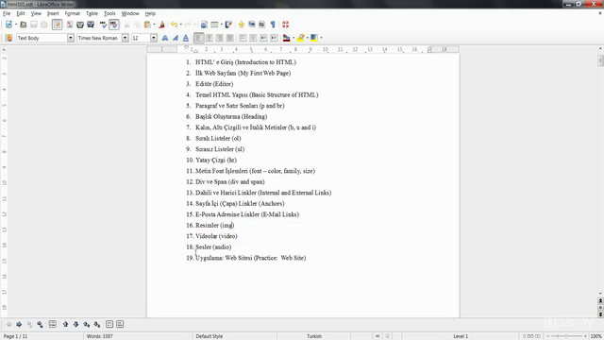604x340 pixels.
Task: Open the Insert menu
Action: coord(53,13)
